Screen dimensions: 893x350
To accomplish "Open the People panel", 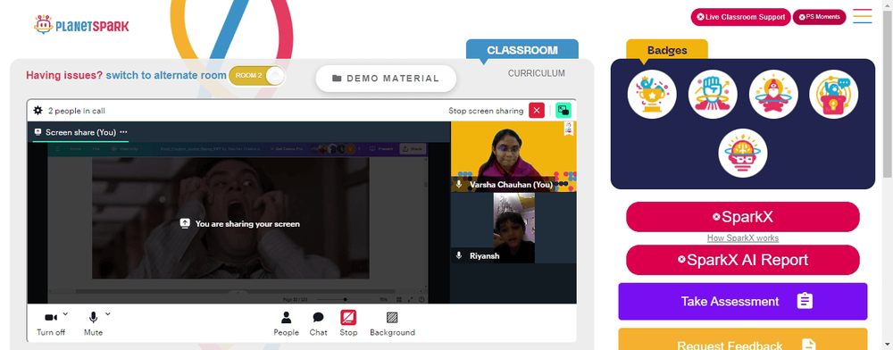I will pyautogui.click(x=286, y=323).
